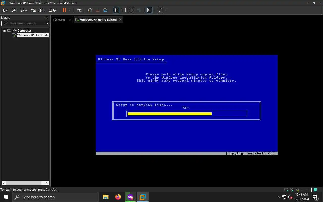Viewport: 323px width, 202px height.
Task: Click the CD/DVD drive status icon
Action: click(x=291, y=190)
